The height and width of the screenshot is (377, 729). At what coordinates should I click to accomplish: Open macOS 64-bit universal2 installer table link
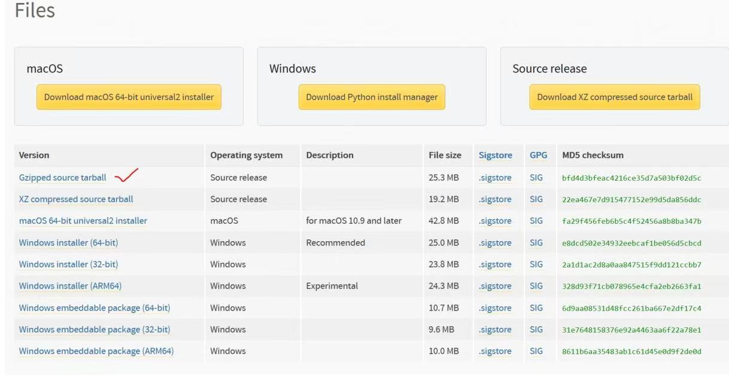(x=83, y=221)
